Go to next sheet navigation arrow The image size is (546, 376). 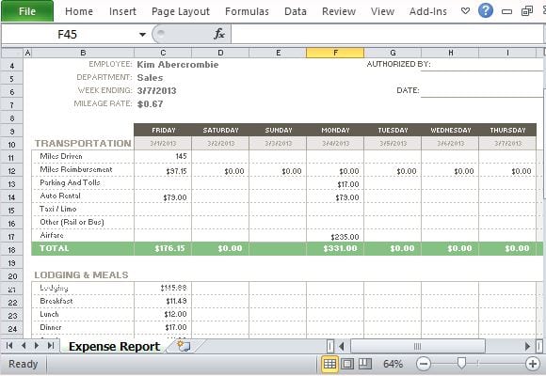coord(37,345)
